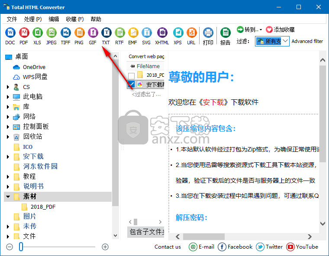Screen dimensions: 329x256
Task: Convert to SVG icon
Action: point(146,33)
